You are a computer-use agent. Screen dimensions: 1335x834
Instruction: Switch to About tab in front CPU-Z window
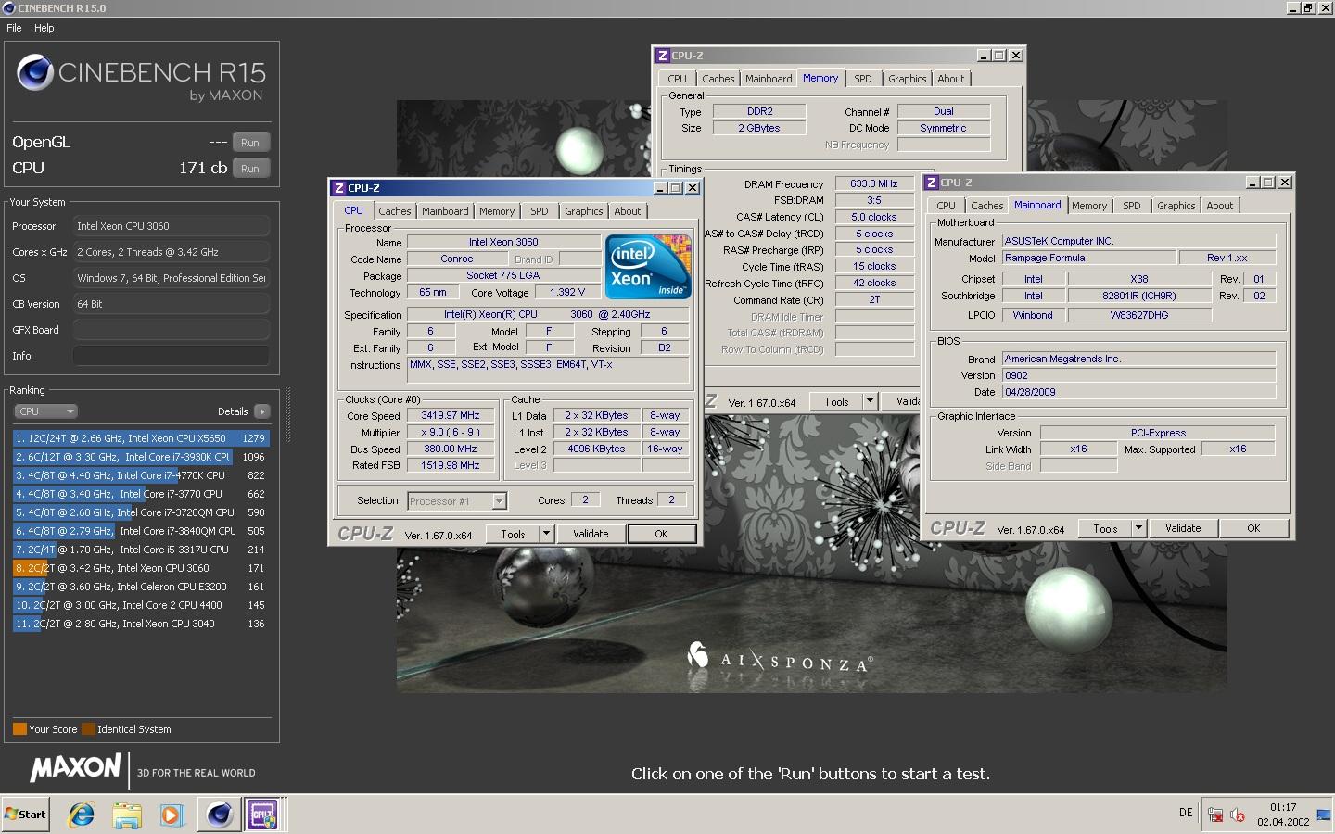click(x=628, y=211)
